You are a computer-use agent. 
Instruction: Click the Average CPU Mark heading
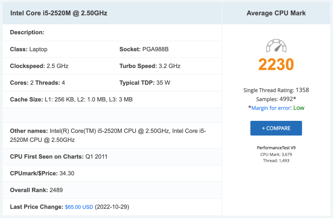[276, 13]
